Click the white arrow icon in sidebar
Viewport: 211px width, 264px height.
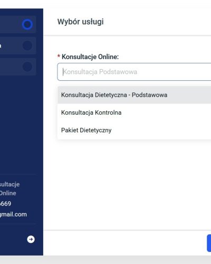click(x=31, y=239)
